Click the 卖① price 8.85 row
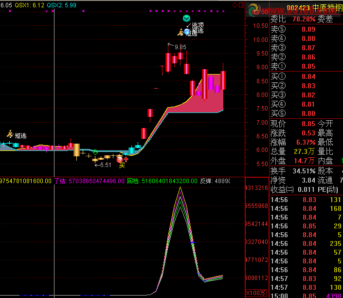This screenshot has width=343, height=298. pyautogui.click(x=306, y=66)
